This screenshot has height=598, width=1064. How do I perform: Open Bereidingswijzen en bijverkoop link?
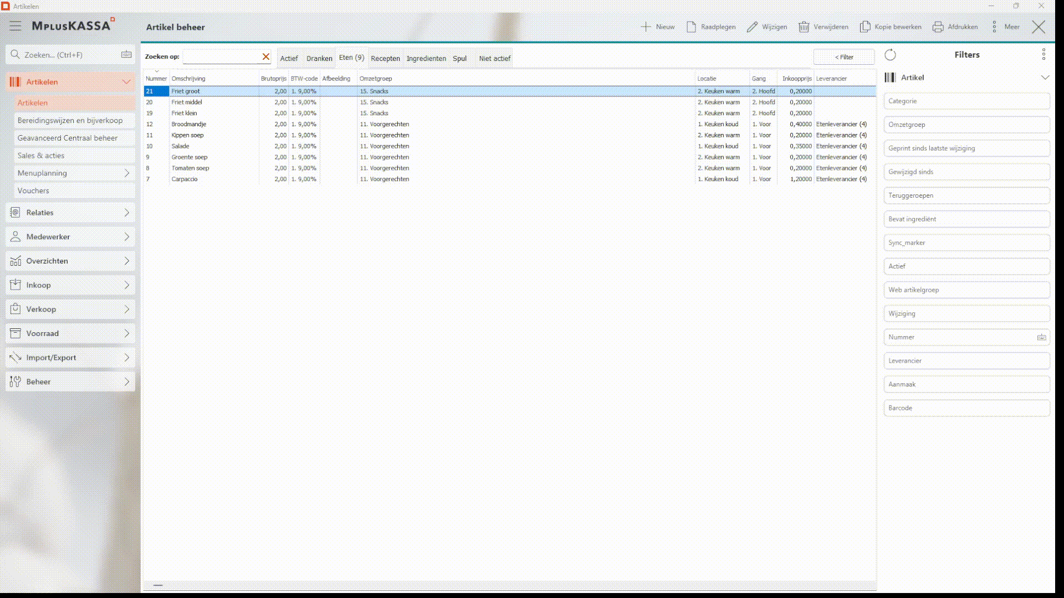70,120
